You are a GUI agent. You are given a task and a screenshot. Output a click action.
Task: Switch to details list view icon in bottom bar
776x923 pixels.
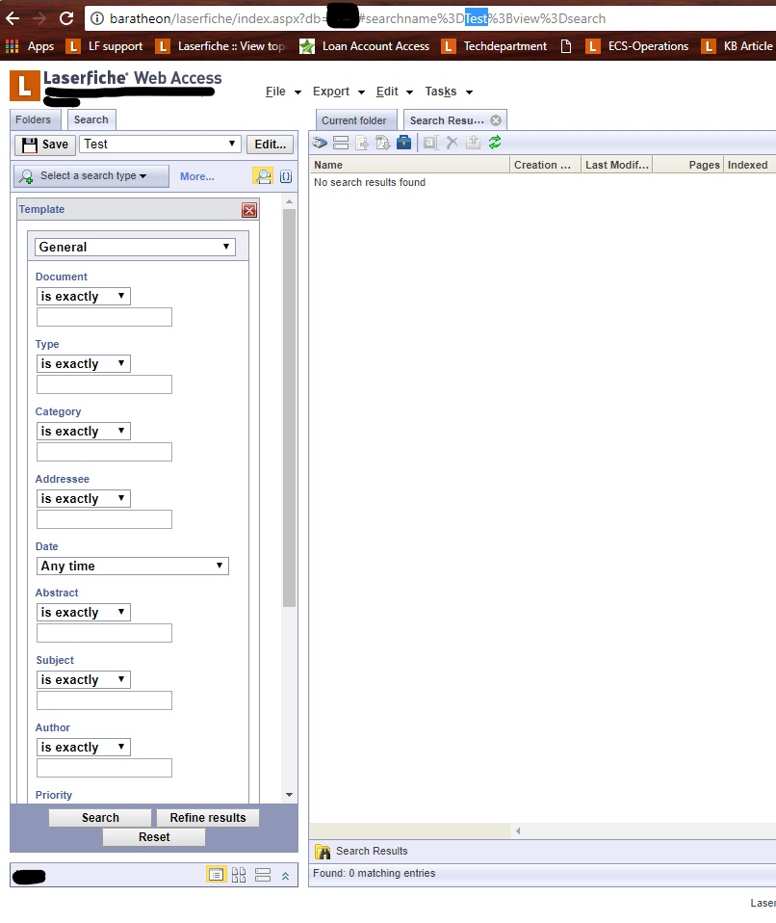tap(217, 875)
